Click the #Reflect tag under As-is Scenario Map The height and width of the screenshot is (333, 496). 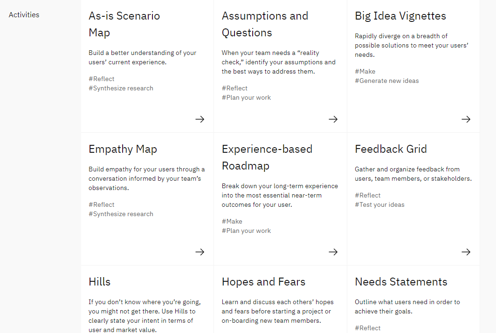101,79
